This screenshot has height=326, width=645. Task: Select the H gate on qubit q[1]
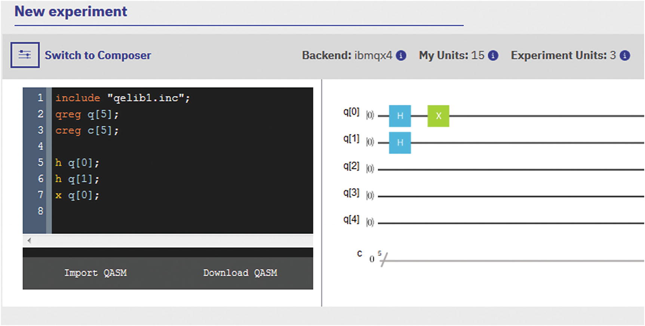pos(400,143)
